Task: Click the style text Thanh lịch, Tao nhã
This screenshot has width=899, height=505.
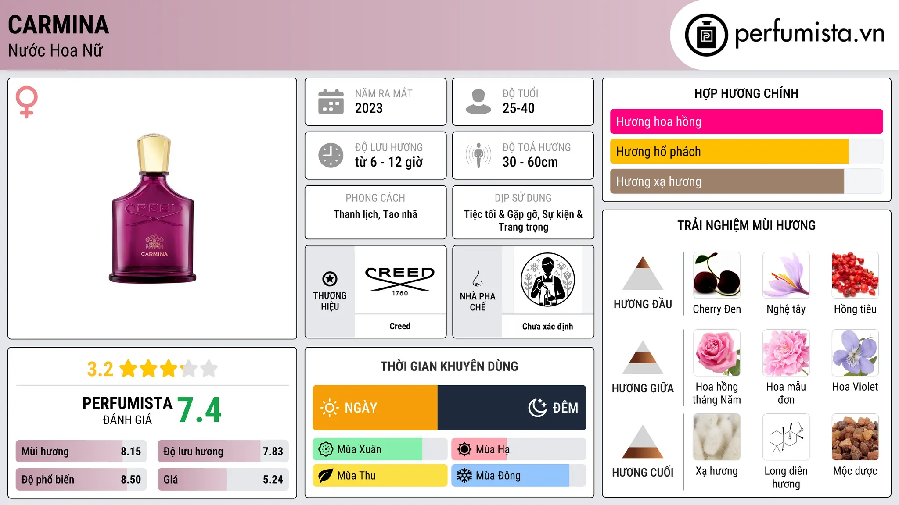Action: click(x=375, y=214)
